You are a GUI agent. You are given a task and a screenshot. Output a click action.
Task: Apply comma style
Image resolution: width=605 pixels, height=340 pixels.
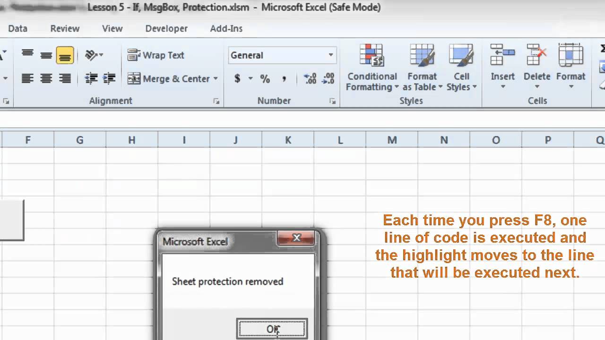click(x=284, y=78)
